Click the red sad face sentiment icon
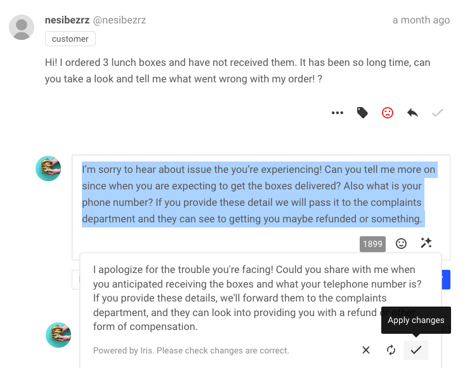This screenshot has height=368, width=465. (x=387, y=113)
